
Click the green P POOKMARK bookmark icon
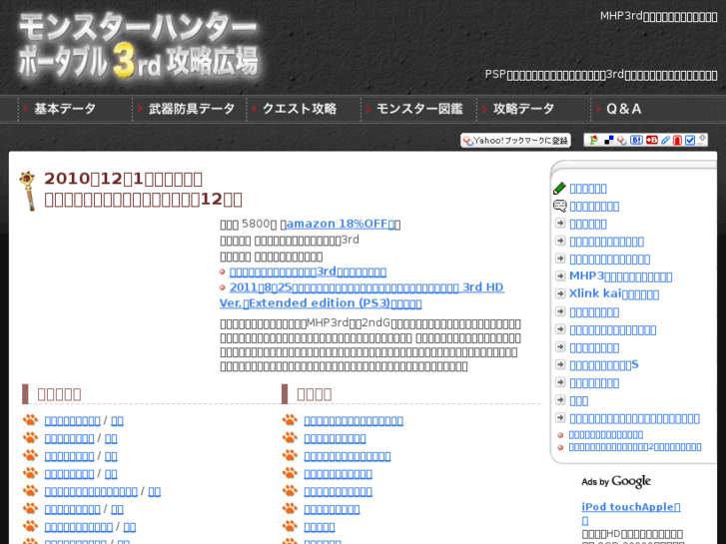(x=593, y=140)
